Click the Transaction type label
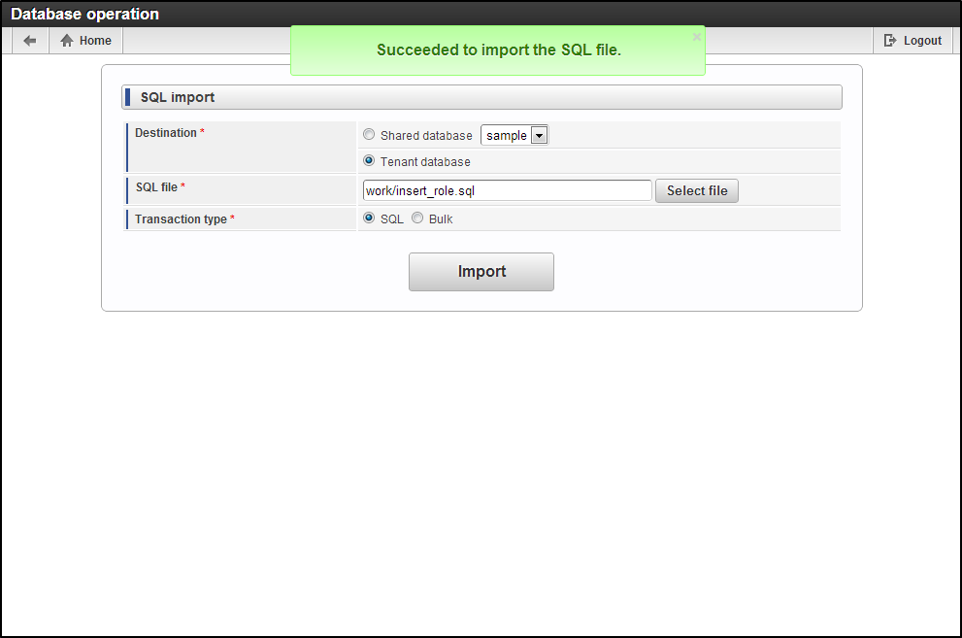 [181, 219]
